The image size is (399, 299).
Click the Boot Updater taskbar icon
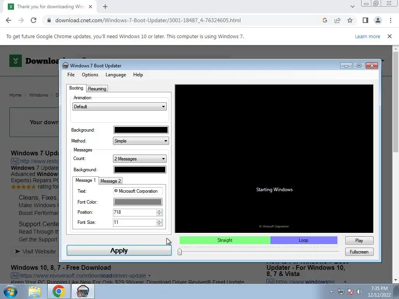click(83, 291)
